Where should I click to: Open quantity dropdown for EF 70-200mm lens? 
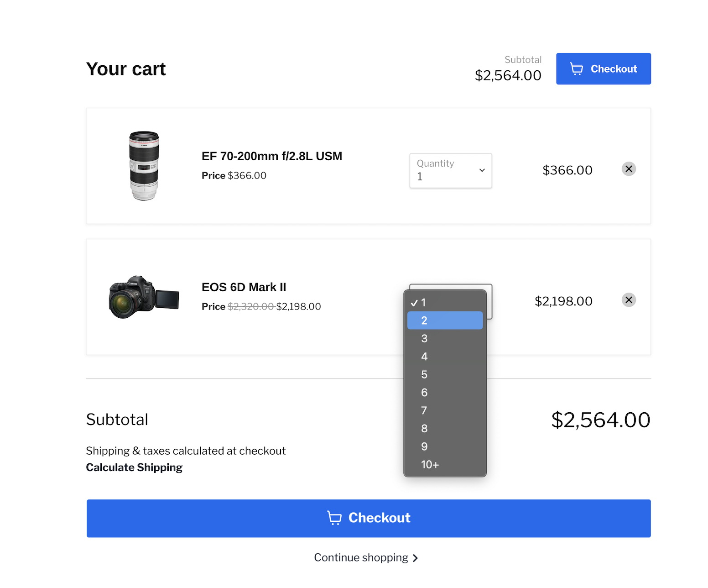tap(451, 171)
